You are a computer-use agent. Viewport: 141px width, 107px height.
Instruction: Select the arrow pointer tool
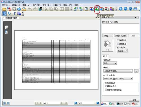coord(9,14)
